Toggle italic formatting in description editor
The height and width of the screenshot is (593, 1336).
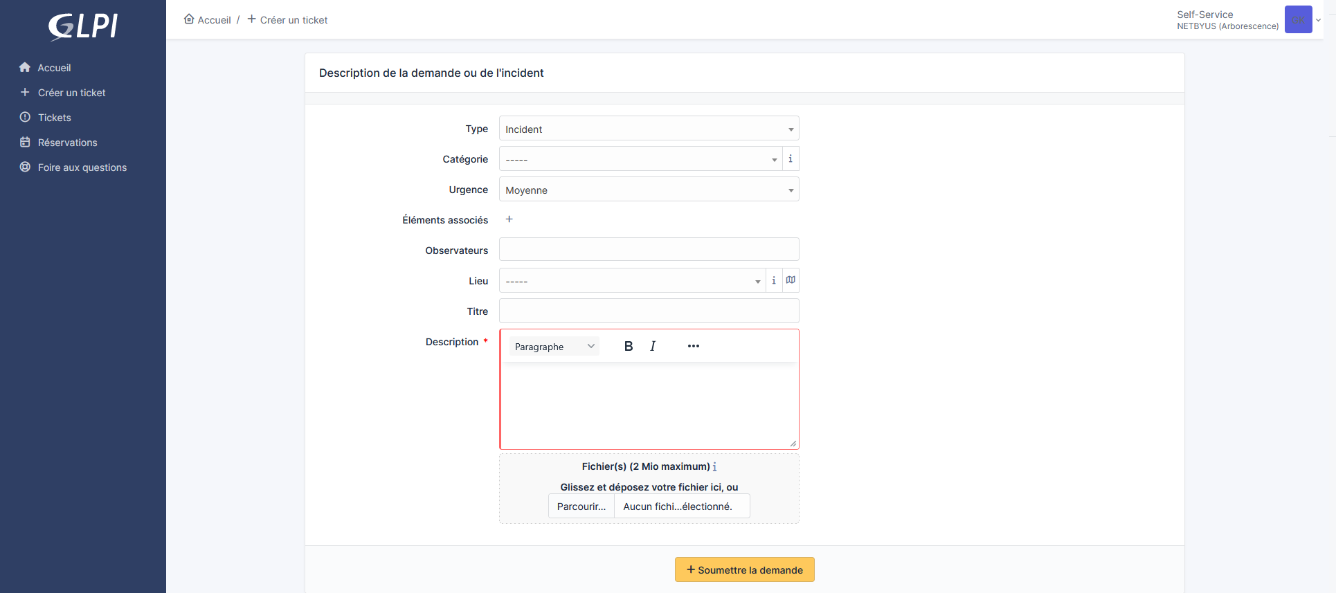(x=653, y=347)
